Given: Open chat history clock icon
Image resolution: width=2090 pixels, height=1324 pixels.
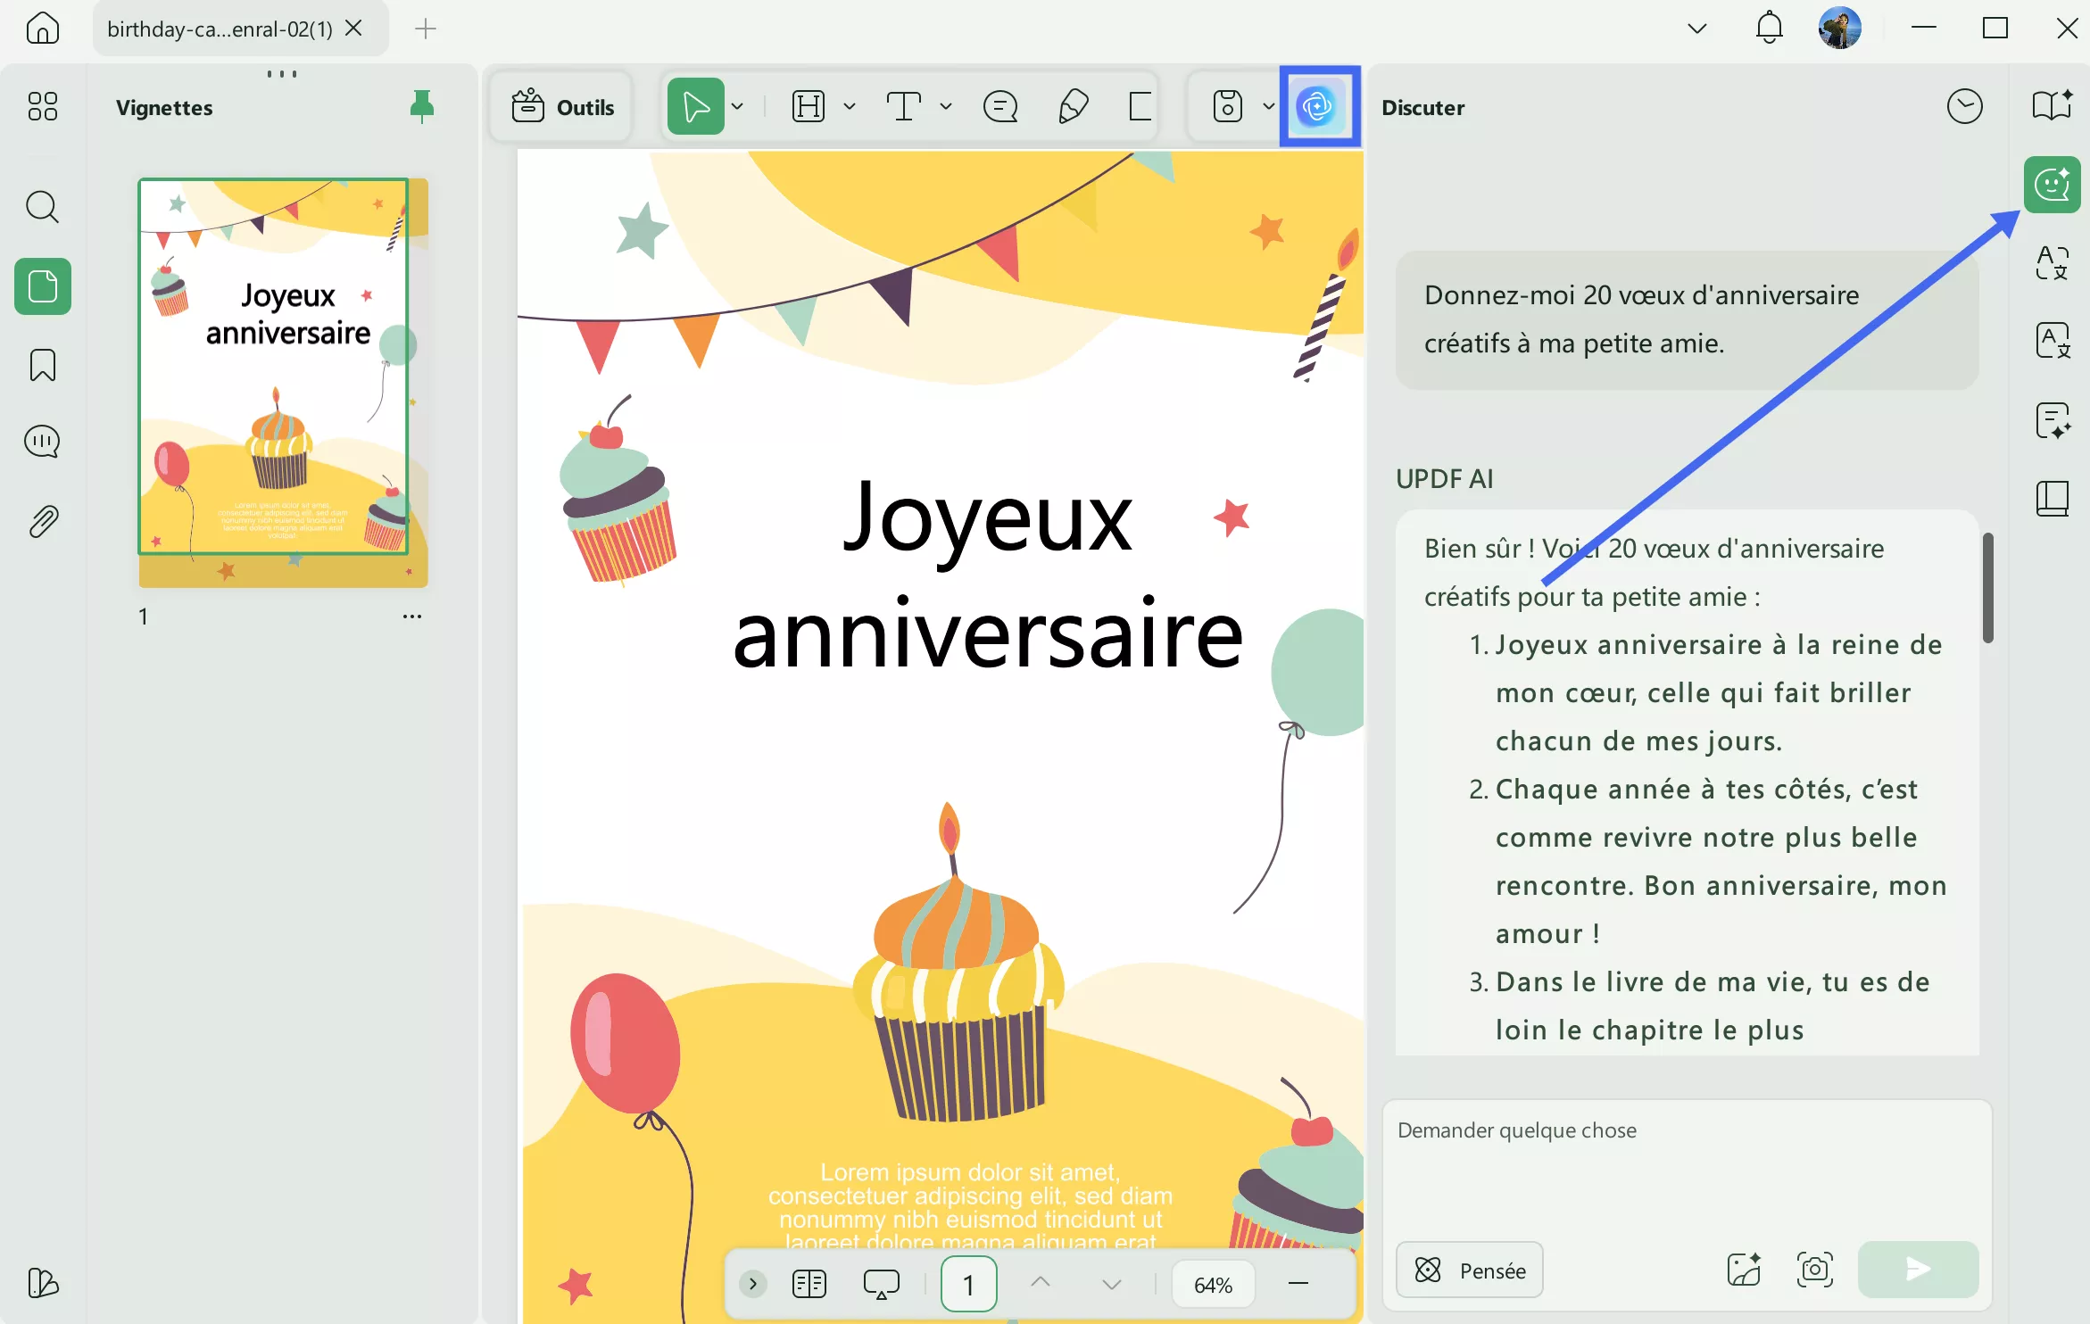Looking at the screenshot, I should tap(1964, 107).
